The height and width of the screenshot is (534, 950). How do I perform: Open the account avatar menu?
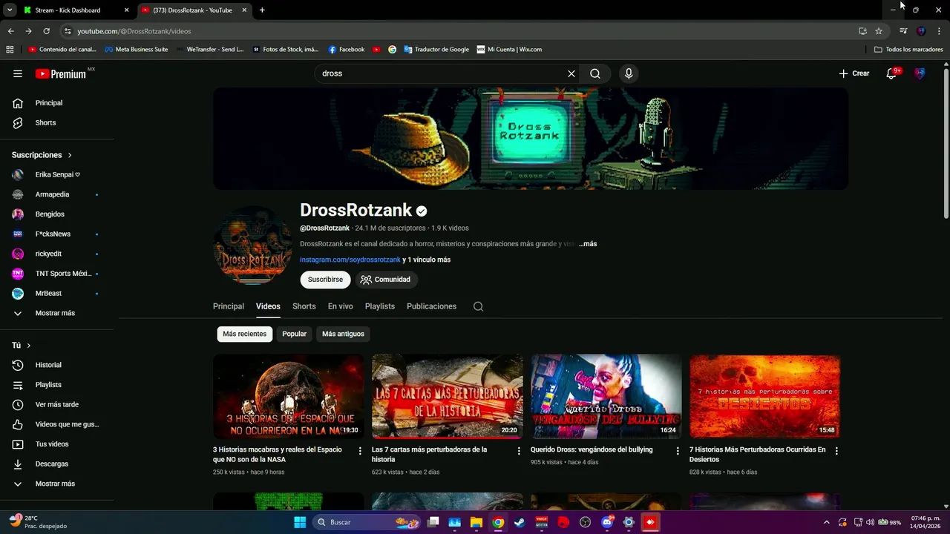[x=920, y=73]
